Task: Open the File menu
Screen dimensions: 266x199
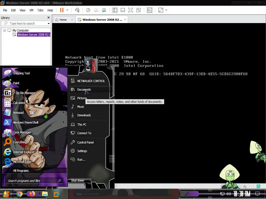Action: pyautogui.click(x=5, y=10)
